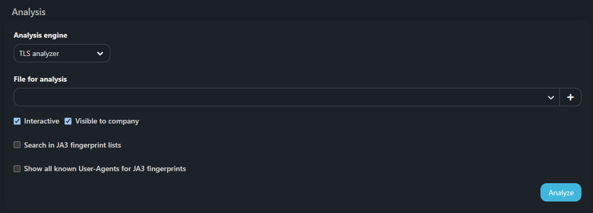Screen dimensions: 593x213
Task: Click the Interactive label text
Action: [41, 121]
